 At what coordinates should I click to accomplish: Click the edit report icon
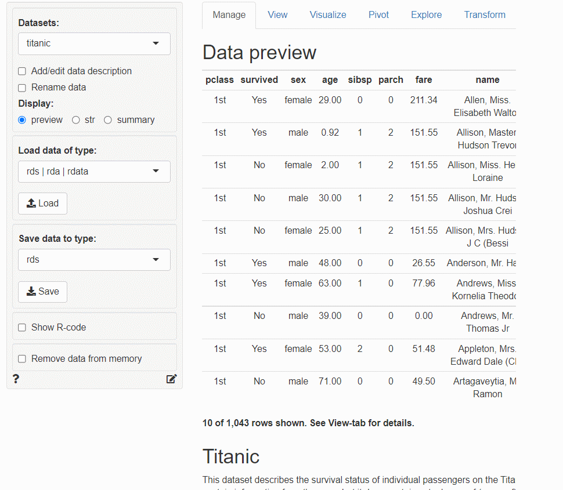point(171,379)
